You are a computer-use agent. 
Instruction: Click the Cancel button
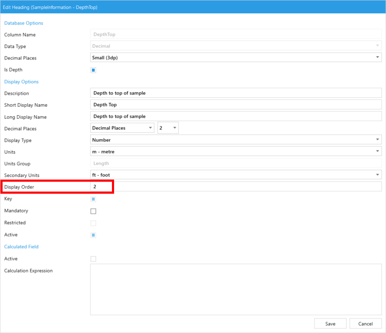[x=365, y=324]
